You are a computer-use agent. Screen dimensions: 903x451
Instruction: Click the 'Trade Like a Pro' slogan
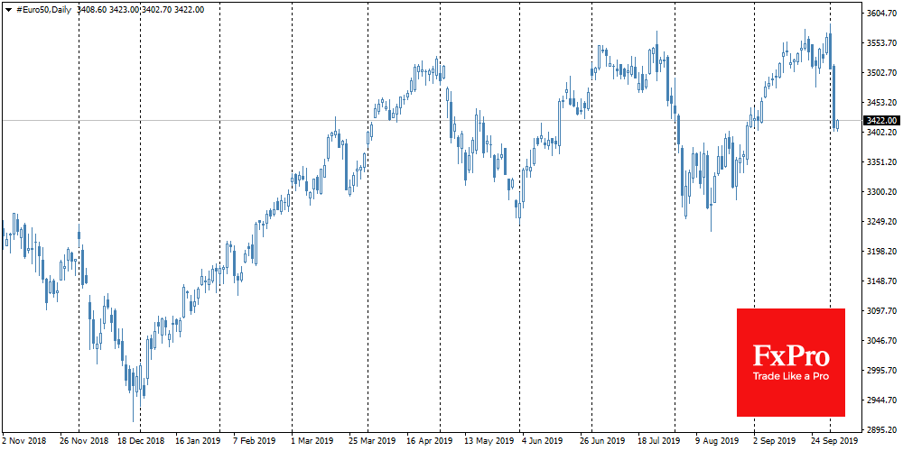tap(790, 376)
